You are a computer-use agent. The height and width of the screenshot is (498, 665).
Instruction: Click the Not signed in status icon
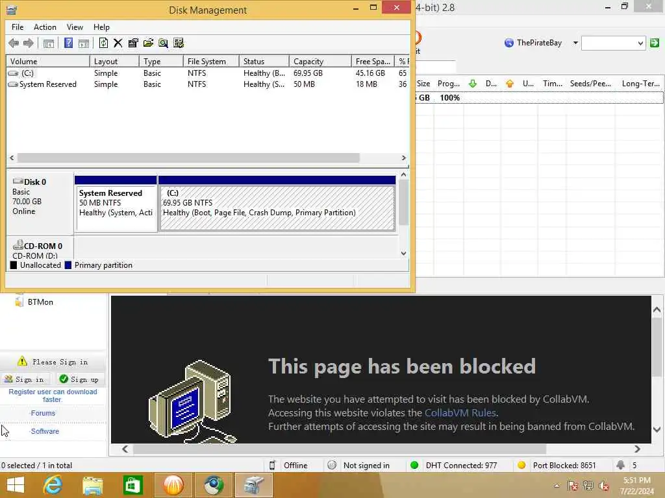point(332,466)
